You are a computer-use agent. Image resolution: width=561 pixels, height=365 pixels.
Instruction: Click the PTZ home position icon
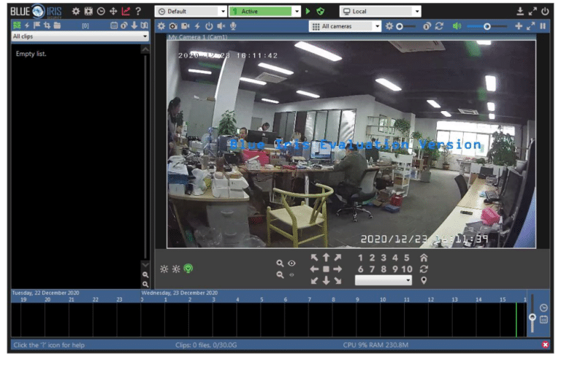click(424, 258)
